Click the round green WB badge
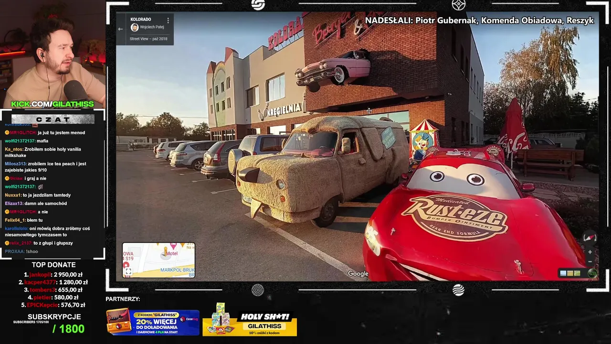611x344 pixels. (x=592, y=273)
